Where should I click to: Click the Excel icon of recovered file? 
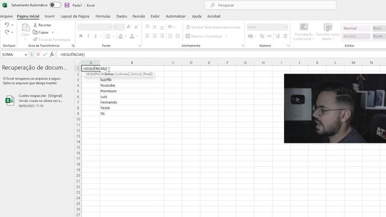pyautogui.click(x=10, y=101)
